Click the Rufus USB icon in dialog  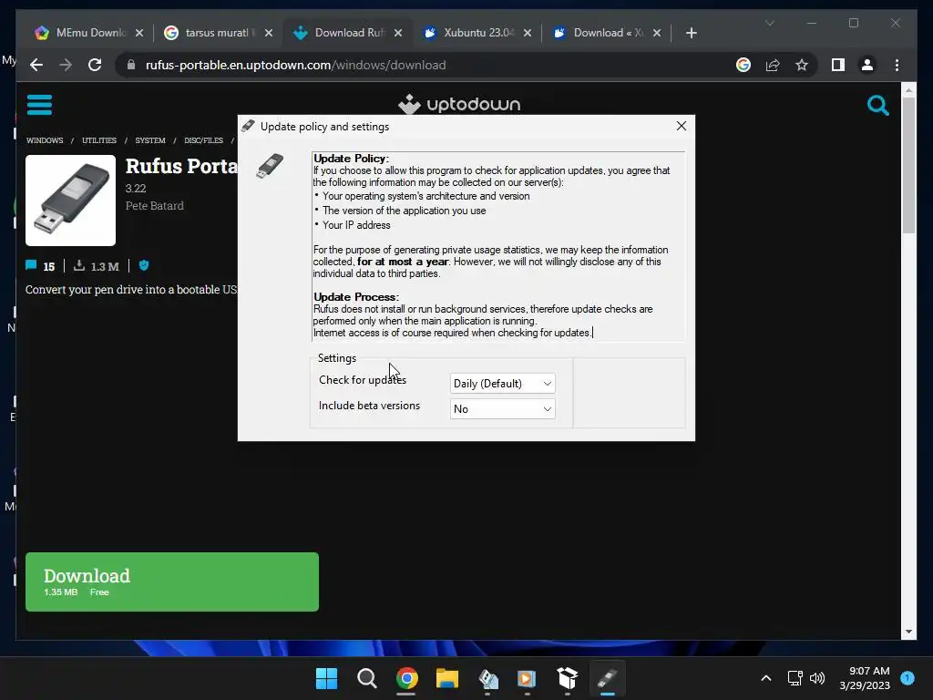[x=270, y=166]
